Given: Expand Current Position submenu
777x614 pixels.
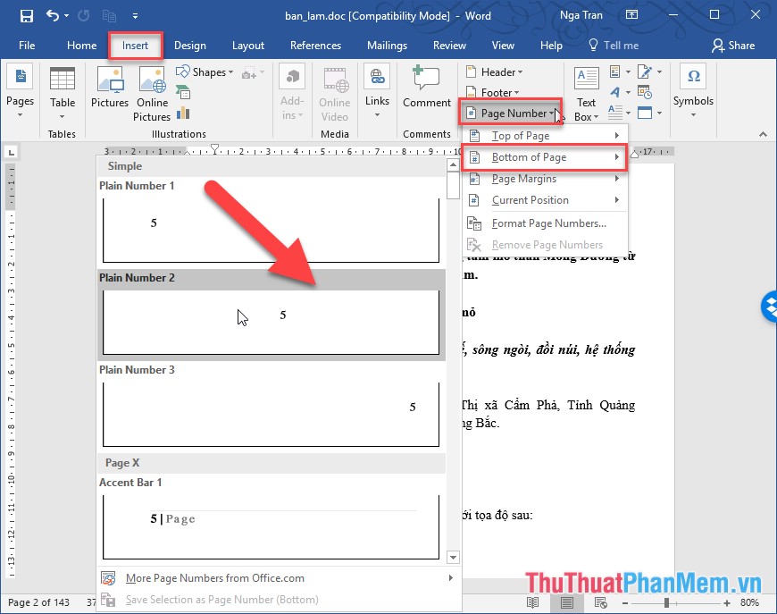Looking at the screenshot, I should (545, 200).
